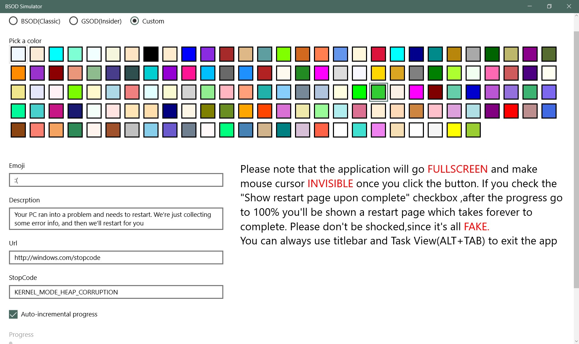Viewport: 579px width, 344px height.
Task: Click the red FAKE. word
Action: click(x=477, y=226)
